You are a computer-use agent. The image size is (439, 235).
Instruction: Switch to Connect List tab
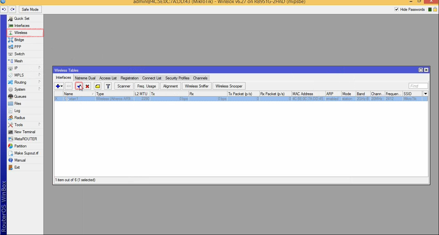pyautogui.click(x=151, y=78)
